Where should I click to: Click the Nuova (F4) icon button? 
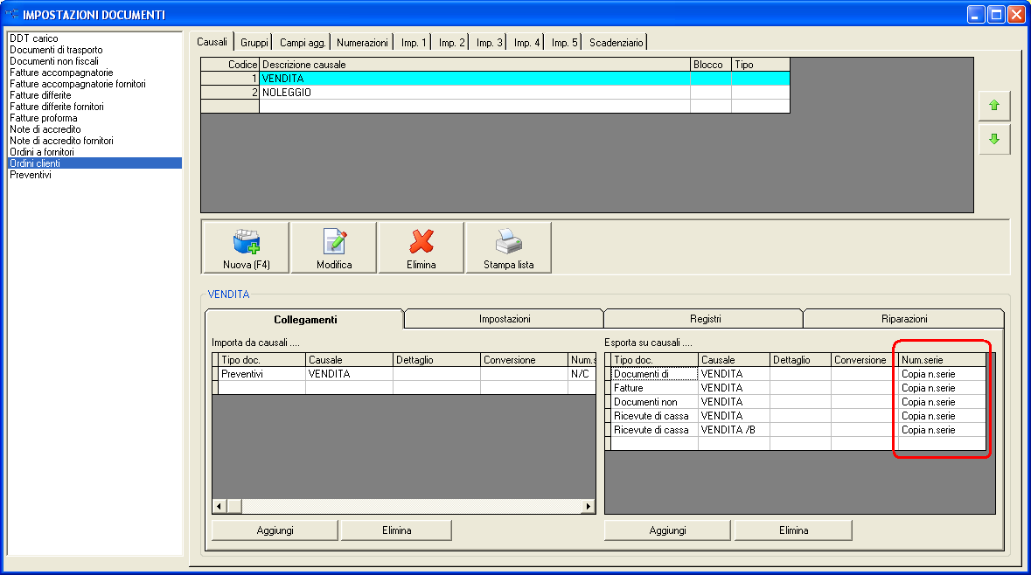pos(246,242)
